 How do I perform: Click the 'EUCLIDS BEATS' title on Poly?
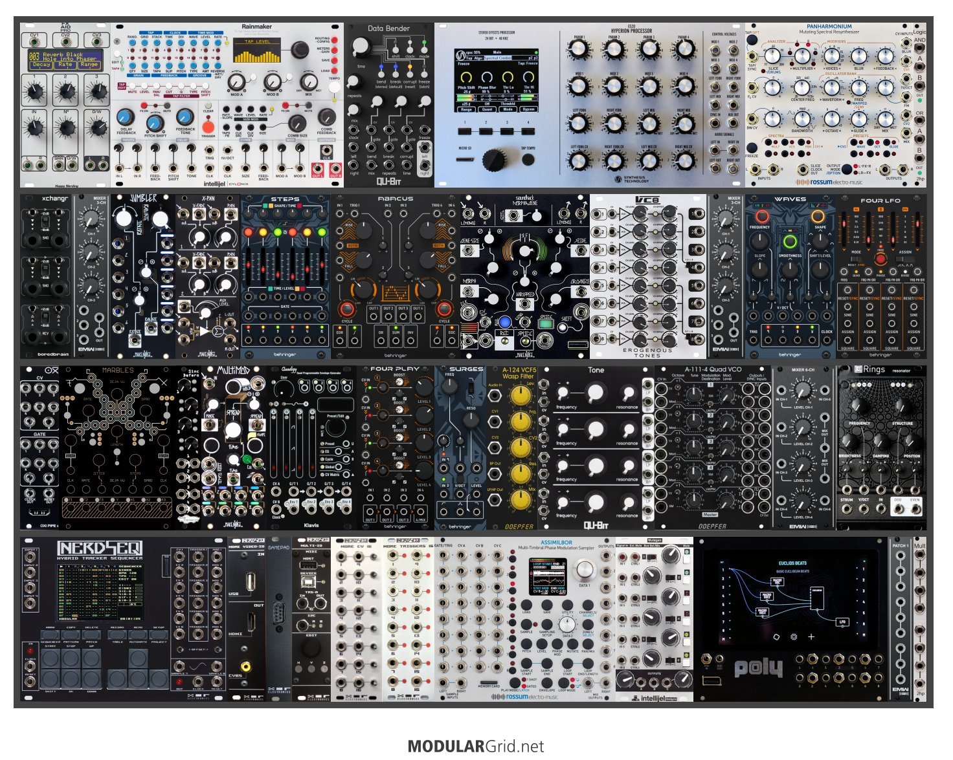pyautogui.click(x=793, y=564)
